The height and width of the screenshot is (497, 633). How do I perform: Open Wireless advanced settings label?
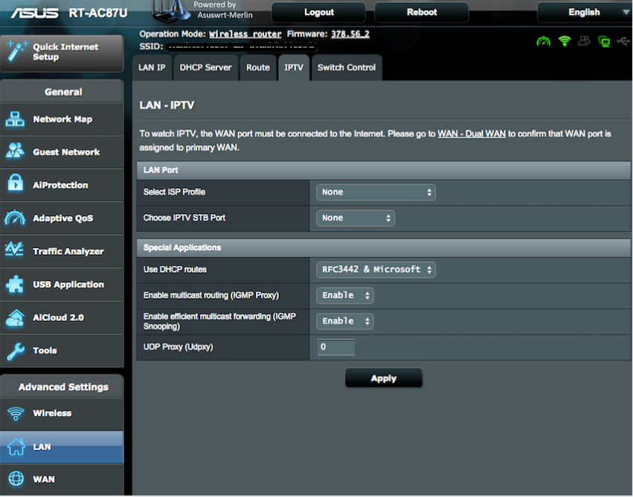[53, 413]
